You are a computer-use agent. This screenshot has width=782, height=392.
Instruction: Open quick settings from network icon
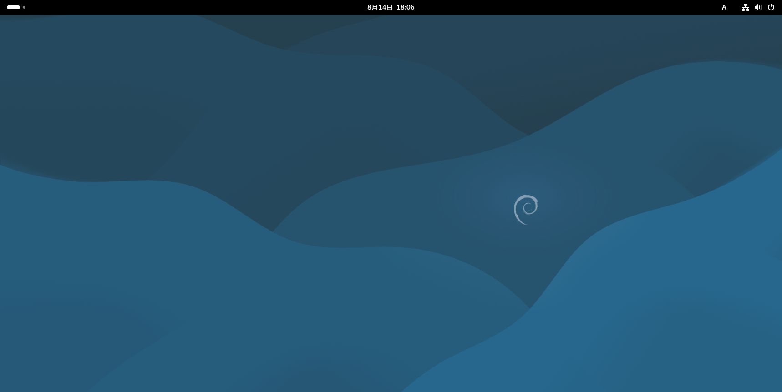click(745, 7)
